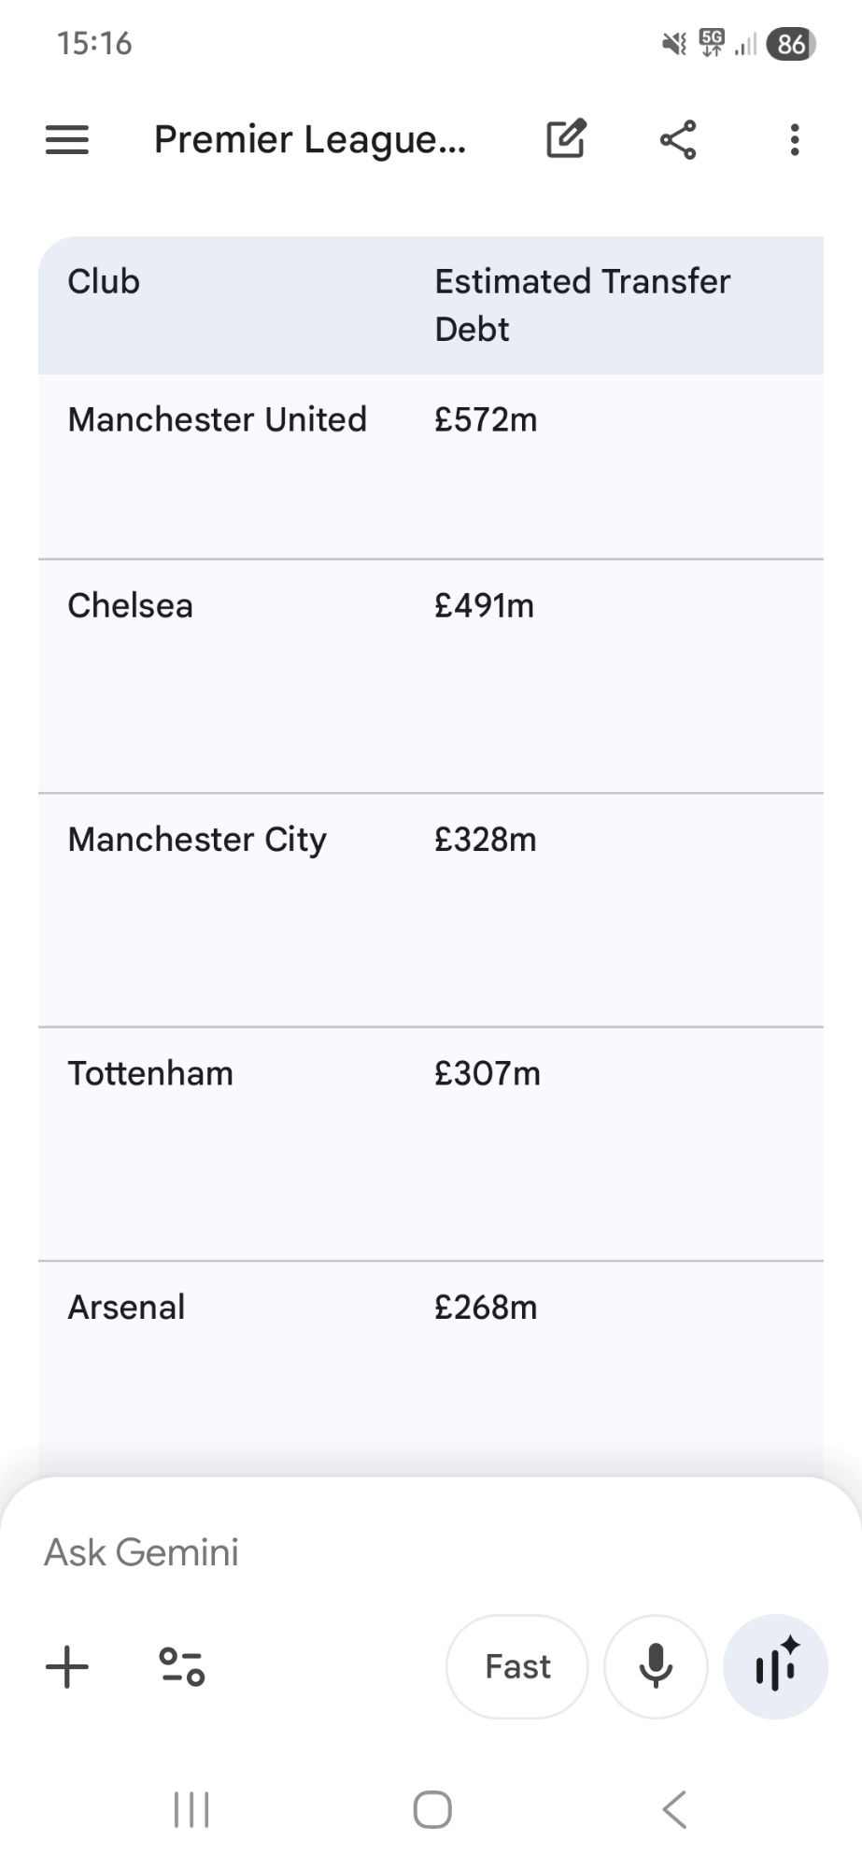
Task: Select the £328m debt value
Action: (x=486, y=840)
